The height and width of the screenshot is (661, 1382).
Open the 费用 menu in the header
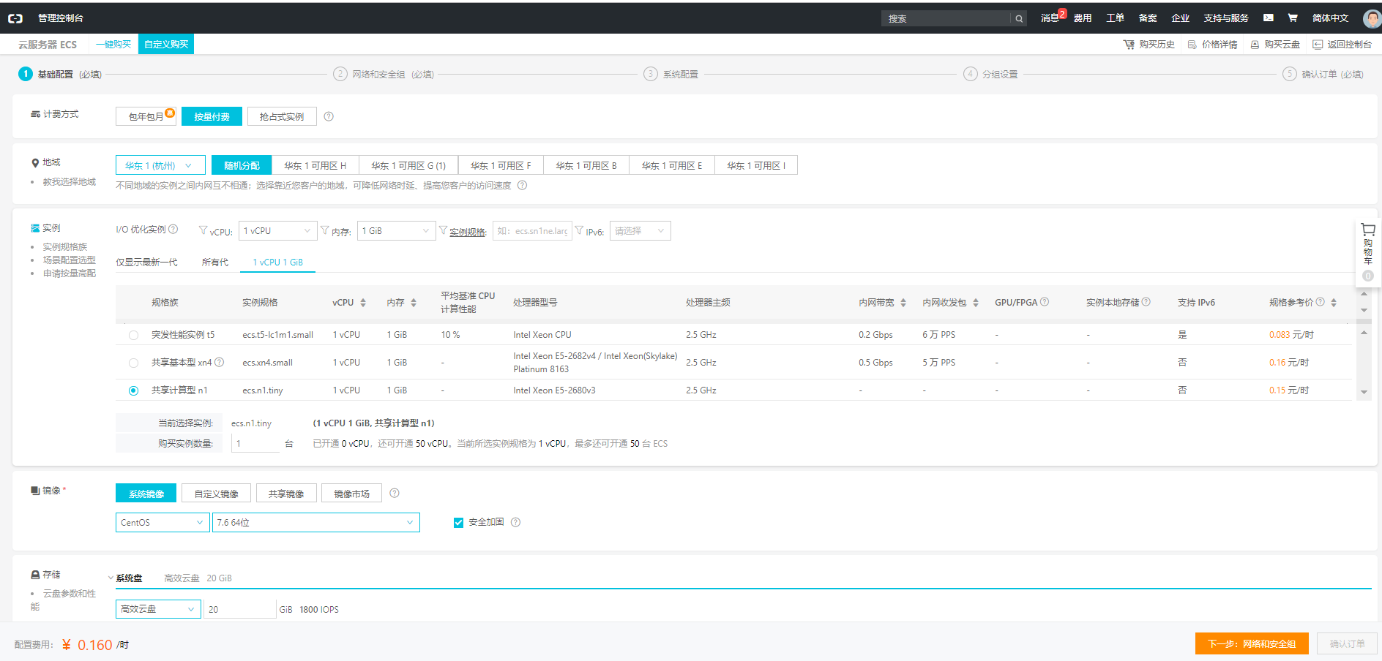tap(1083, 18)
